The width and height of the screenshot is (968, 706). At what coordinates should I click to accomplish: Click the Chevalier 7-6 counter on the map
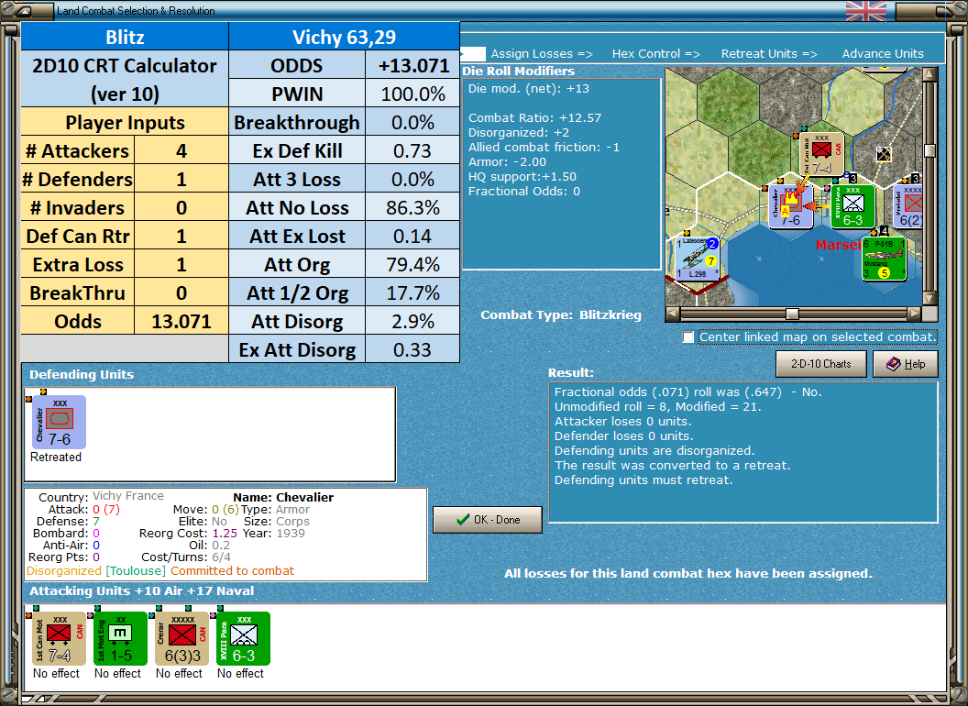coord(791,207)
